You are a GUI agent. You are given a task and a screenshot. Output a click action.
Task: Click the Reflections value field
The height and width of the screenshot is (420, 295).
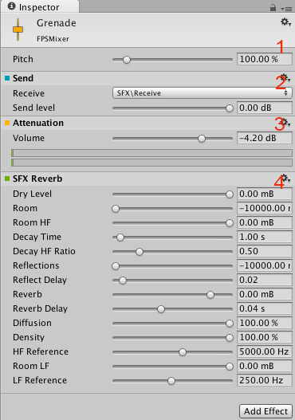click(x=265, y=265)
